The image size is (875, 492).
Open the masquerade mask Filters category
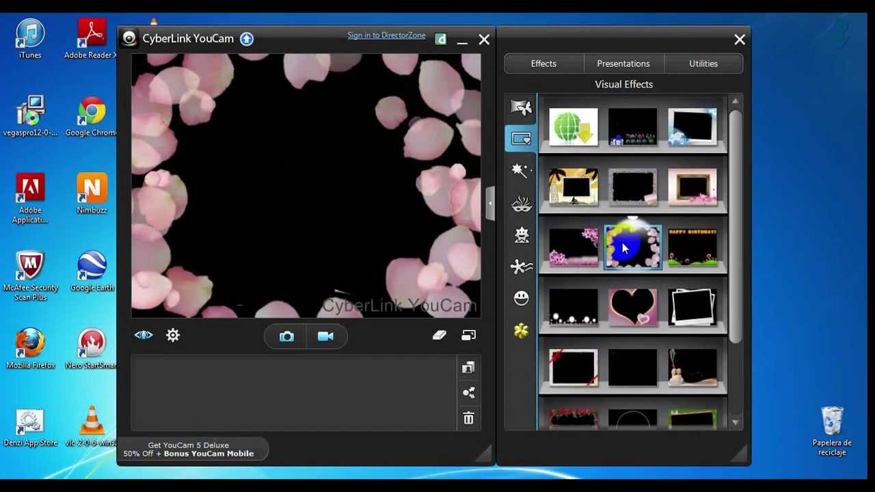pyautogui.click(x=521, y=203)
